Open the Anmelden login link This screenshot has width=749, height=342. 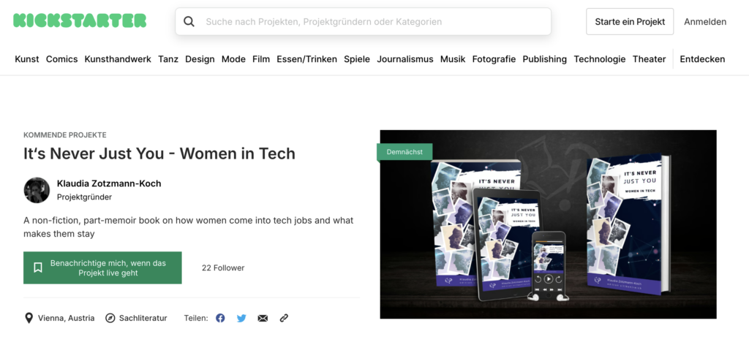pyautogui.click(x=705, y=22)
